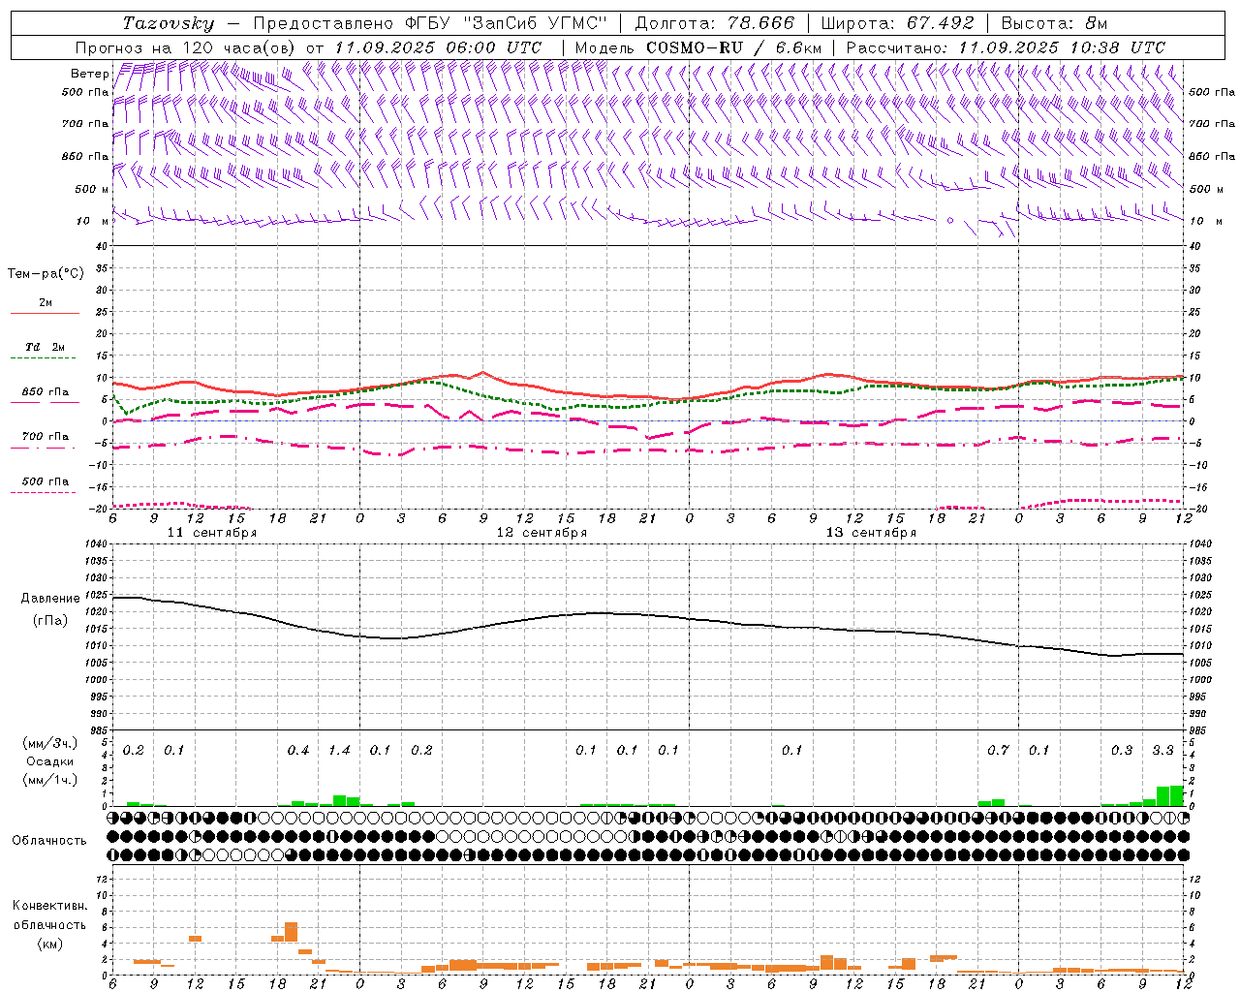This screenshot has width=1240, height=992.
Task: Click the computed time Рассчитано: 11.09.2025 10:38 UTC
Action: [x=1006, y=47]
